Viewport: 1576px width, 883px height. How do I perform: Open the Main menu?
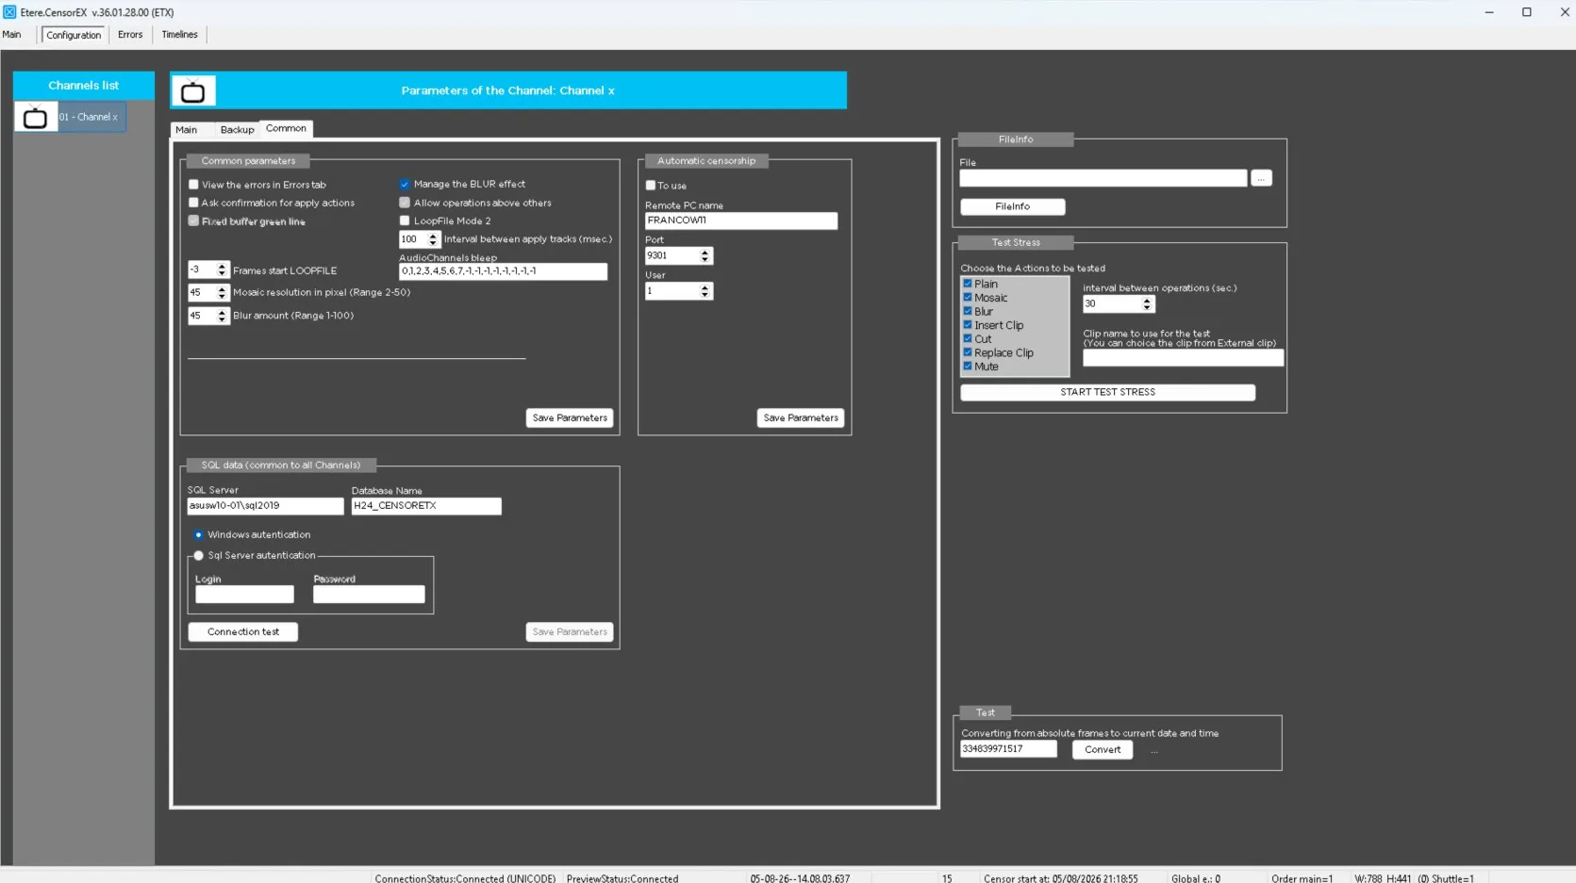tap(11, 35)
